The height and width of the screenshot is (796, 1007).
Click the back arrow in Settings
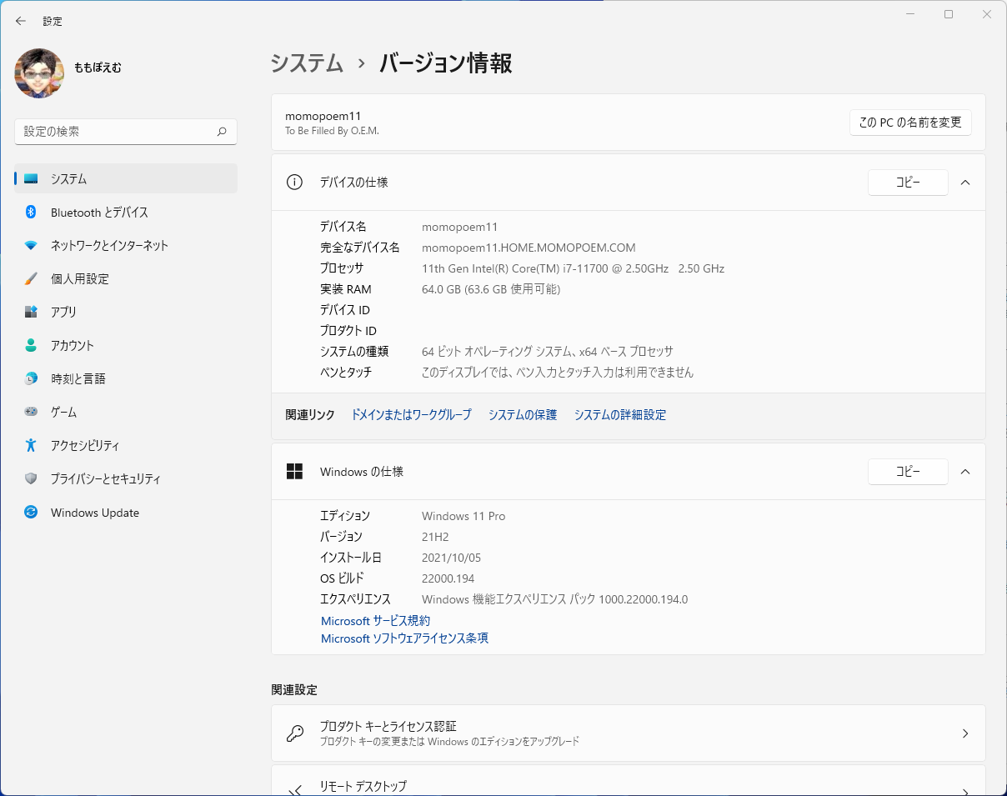21,21
